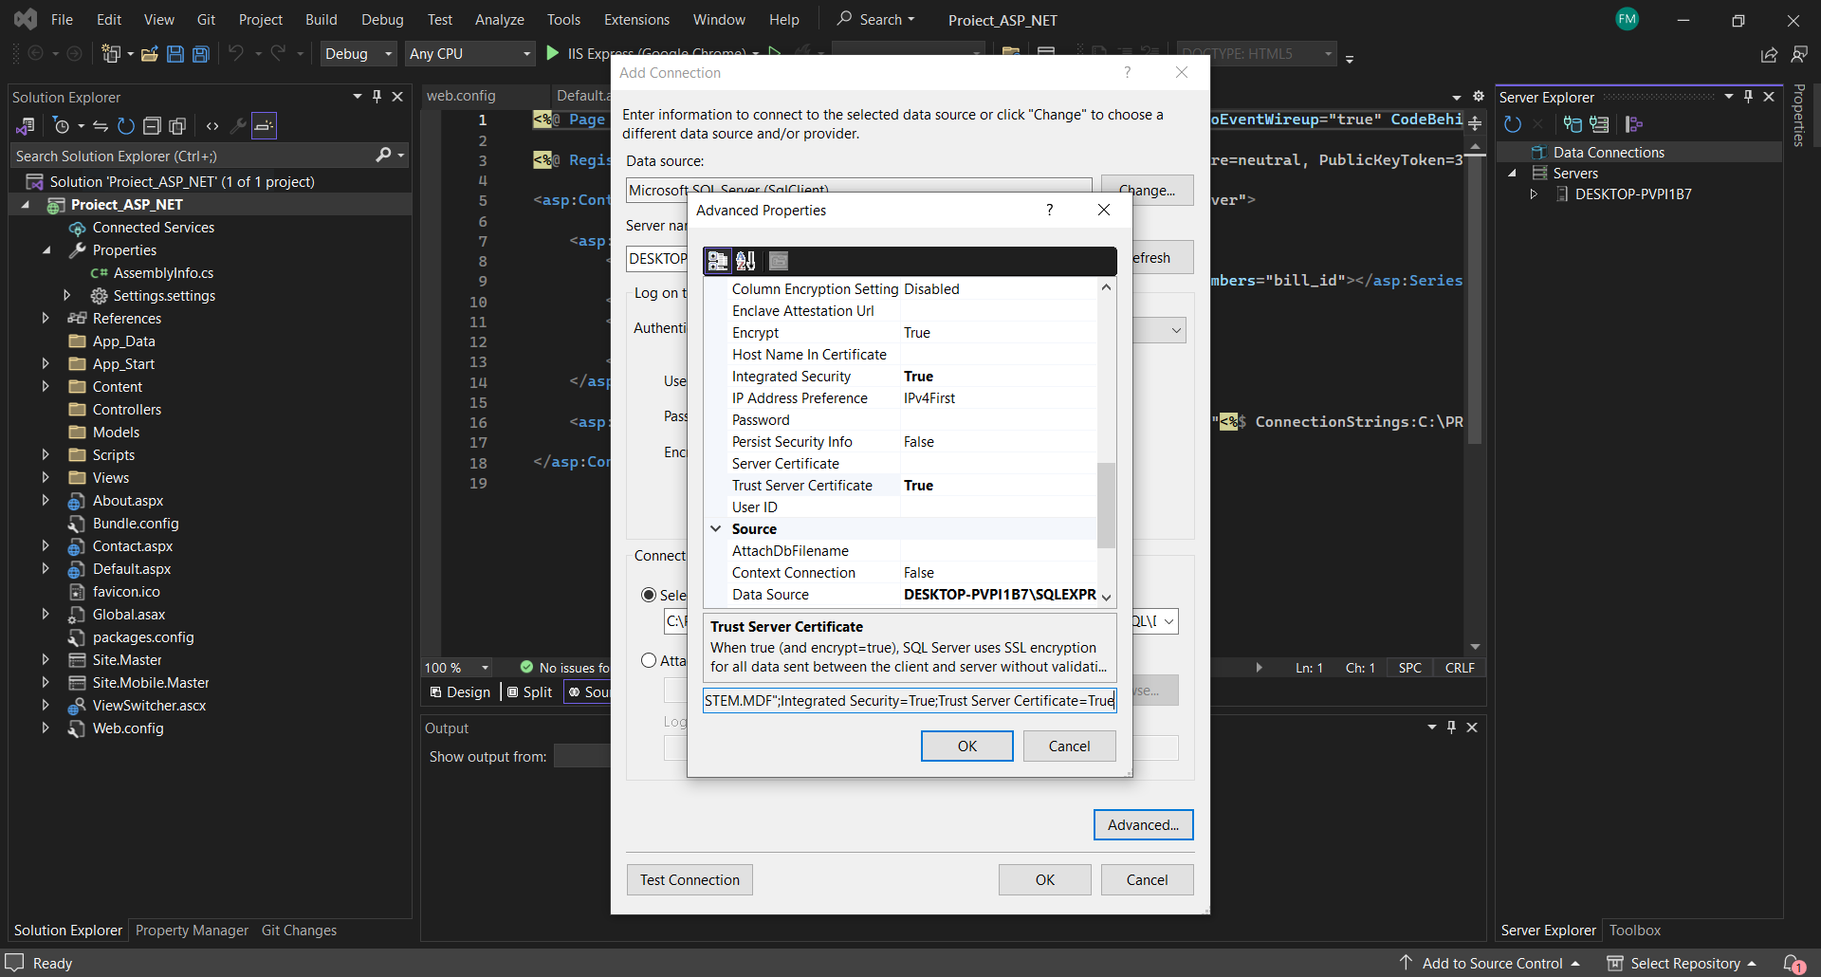
Task: Click Select Repository in status bar
Action: [1682, 964]
